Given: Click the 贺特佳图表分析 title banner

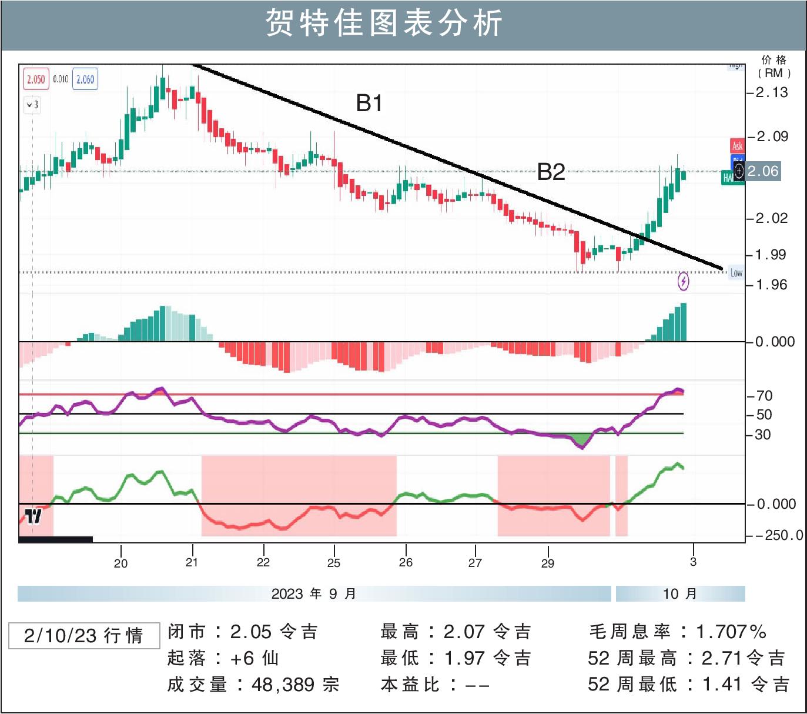Looking at the screenshot, I should pos(403,25).
